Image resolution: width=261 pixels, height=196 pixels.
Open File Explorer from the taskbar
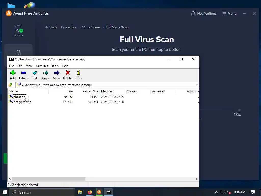pos(80,192)
